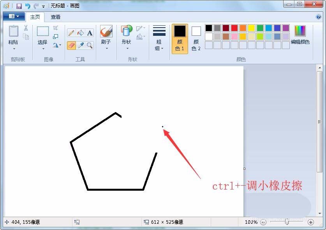Click the Brush (刷子) tool icon

106,31
